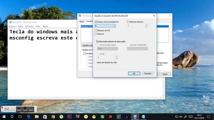214x120 pixels.
Task: Click the Canal stepper arrows
Action: (x=116, y=57)
